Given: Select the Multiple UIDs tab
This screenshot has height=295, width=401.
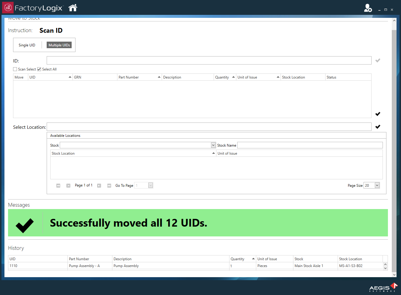Looking at the screenshot, I should point(59,45).
